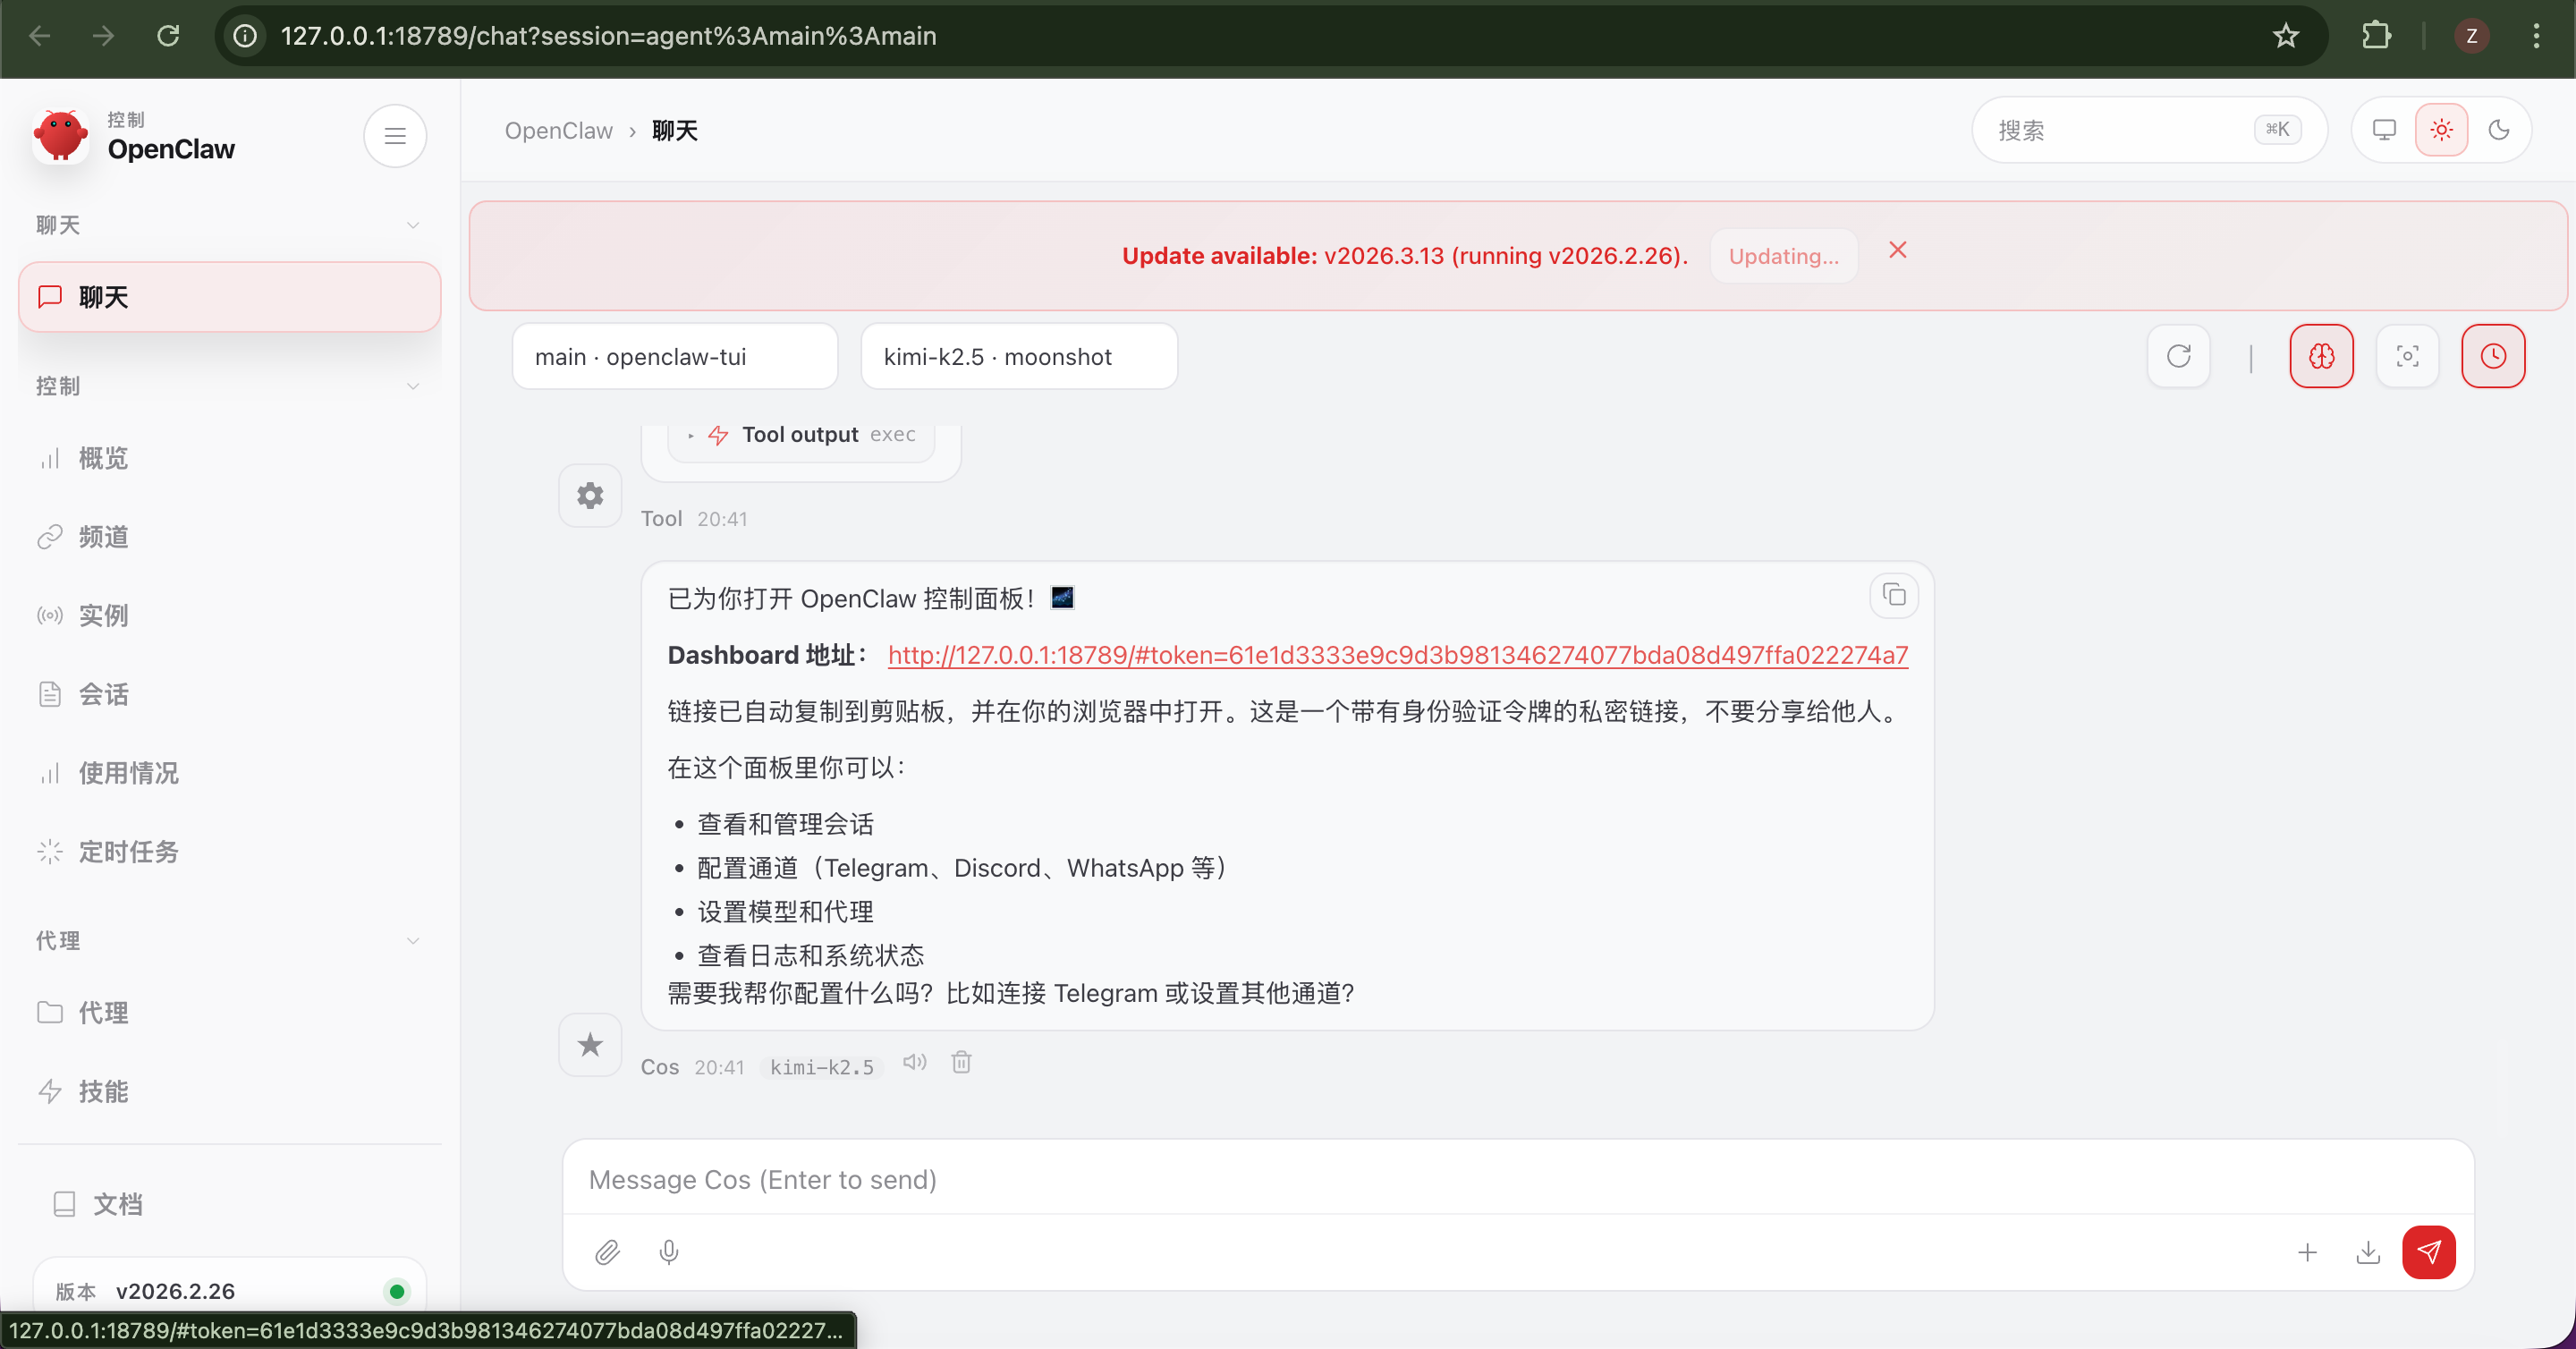This screenshot has width=2576, height=1349.
Task: Send message with red paper-plane button
Action: [x=2429, y=1252]
